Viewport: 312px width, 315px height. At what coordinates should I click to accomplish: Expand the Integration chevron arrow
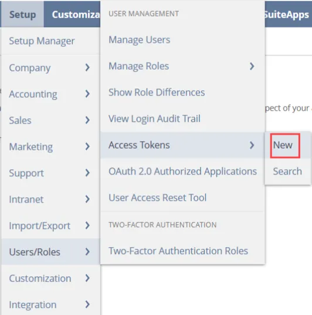(87, 304)
